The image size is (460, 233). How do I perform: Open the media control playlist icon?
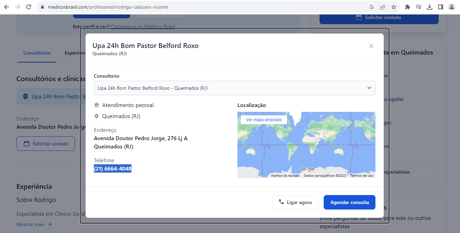click(x=419, y=7)
